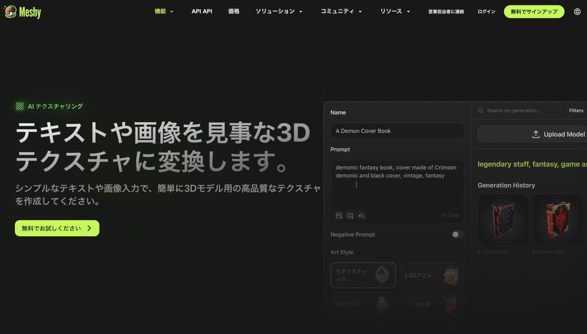Image resolution: width=587 pixels, height=334 pixels.
Task: Click the image-to-prompt icon in prompt box
Action: pyautogui.click(x=339, y=216)
